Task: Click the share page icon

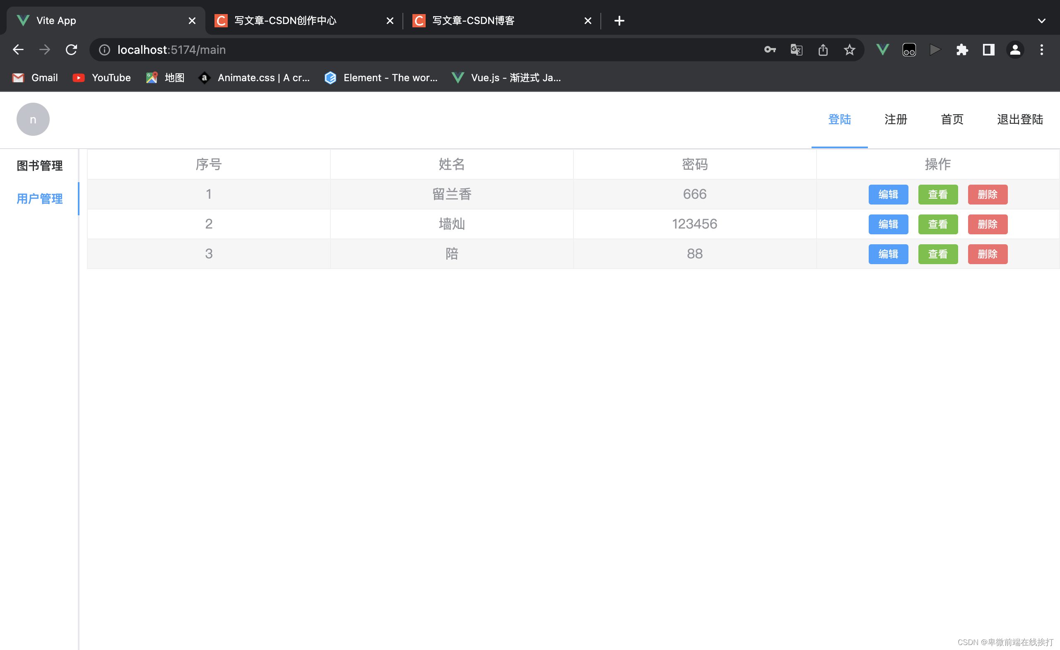Action: coord(823,50)
